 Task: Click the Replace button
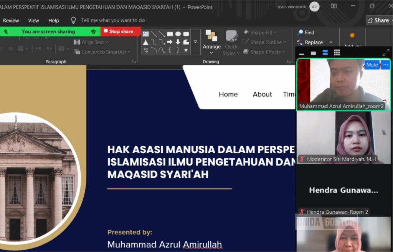(310, 42)
